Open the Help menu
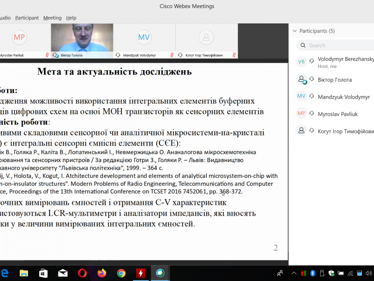The height and width of the screenshot is (281, 374). (71, 18)
